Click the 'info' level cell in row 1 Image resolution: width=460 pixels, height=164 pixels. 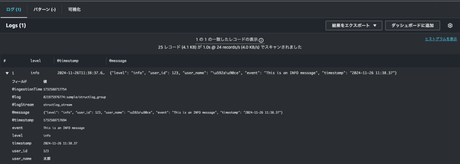click(35, 73)
